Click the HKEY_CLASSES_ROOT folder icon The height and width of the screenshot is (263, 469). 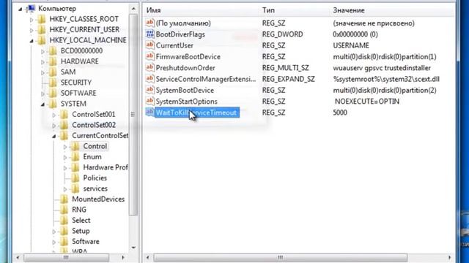coord(42,19)
